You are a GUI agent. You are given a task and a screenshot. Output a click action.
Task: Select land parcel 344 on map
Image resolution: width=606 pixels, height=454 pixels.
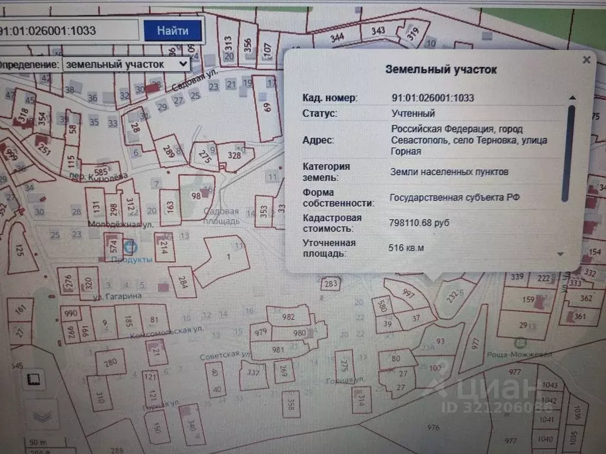coord(337,37)
